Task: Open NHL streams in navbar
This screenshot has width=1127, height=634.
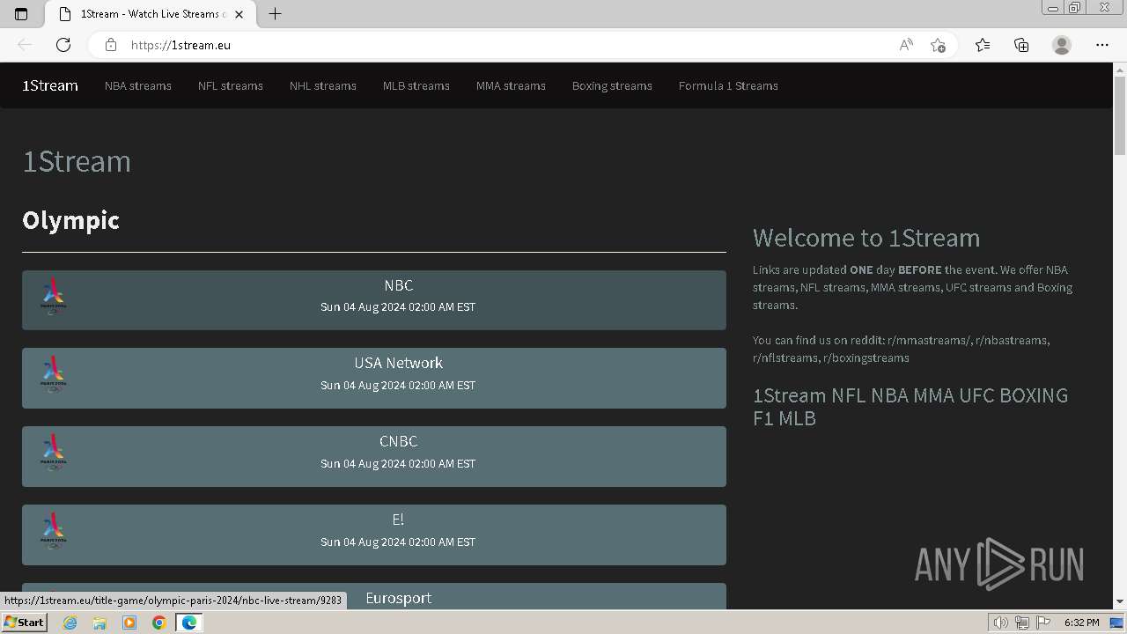Action: click(323, 85)
